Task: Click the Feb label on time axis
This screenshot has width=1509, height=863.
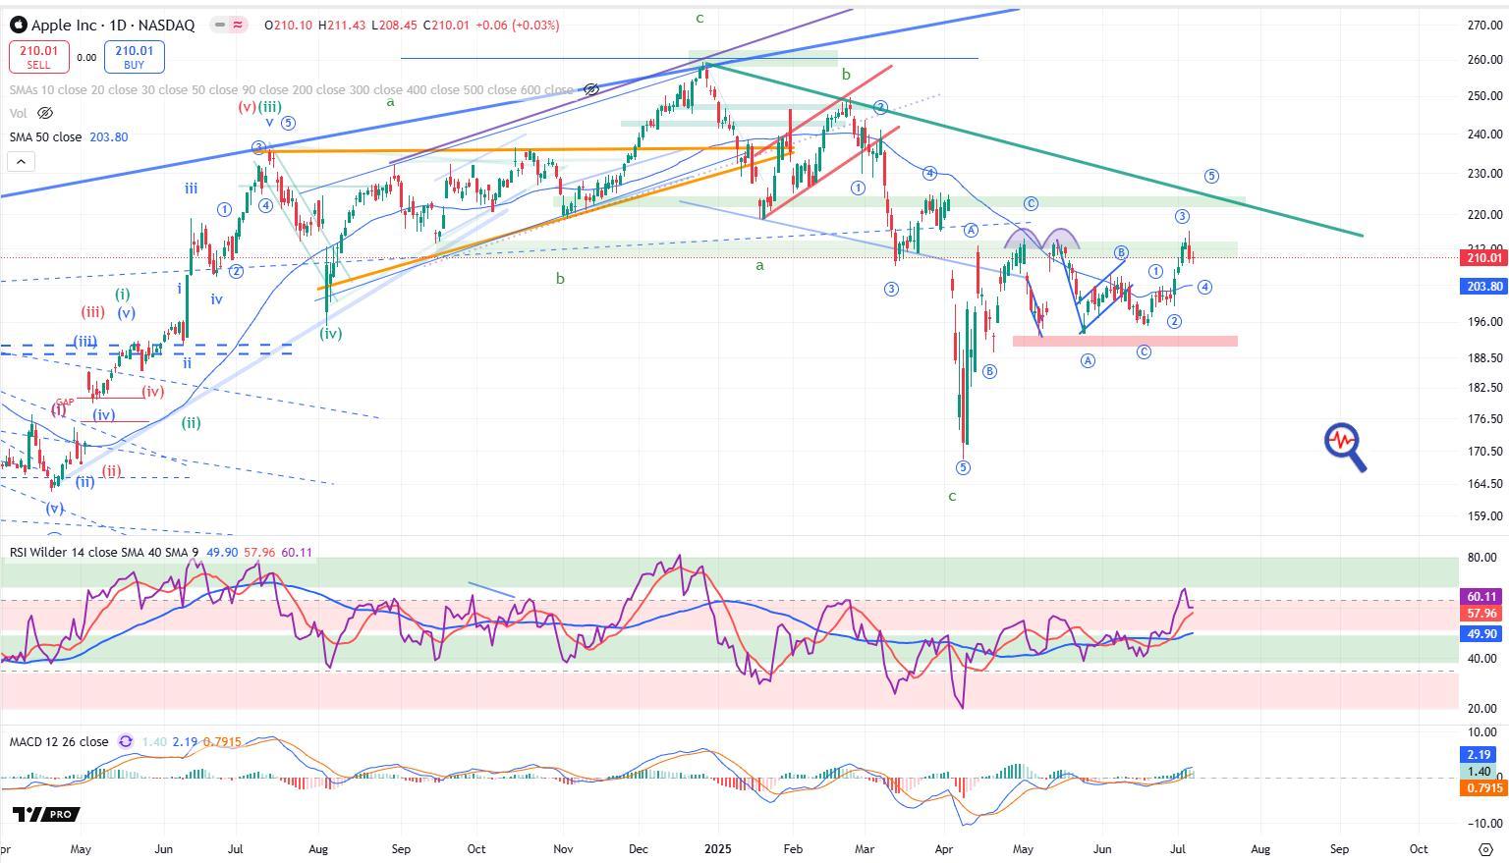Action: point(793,848)
